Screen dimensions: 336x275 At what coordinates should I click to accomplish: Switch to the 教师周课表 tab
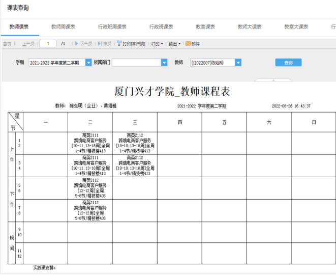[x=63, y=27]
